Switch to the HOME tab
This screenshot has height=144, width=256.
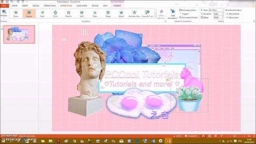point(14,6)
